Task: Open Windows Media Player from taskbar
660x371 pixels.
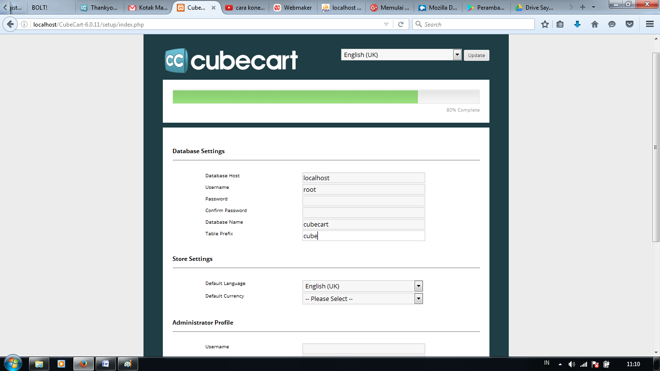Action: [61, 364]
